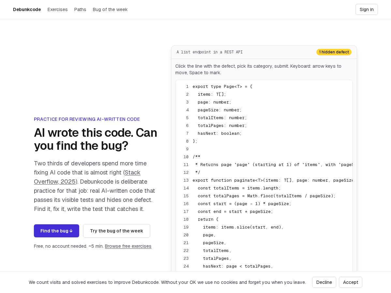Screen dimensions: 391x293
Task: Select line 3 page: number
Action: [x=264, y=102]
